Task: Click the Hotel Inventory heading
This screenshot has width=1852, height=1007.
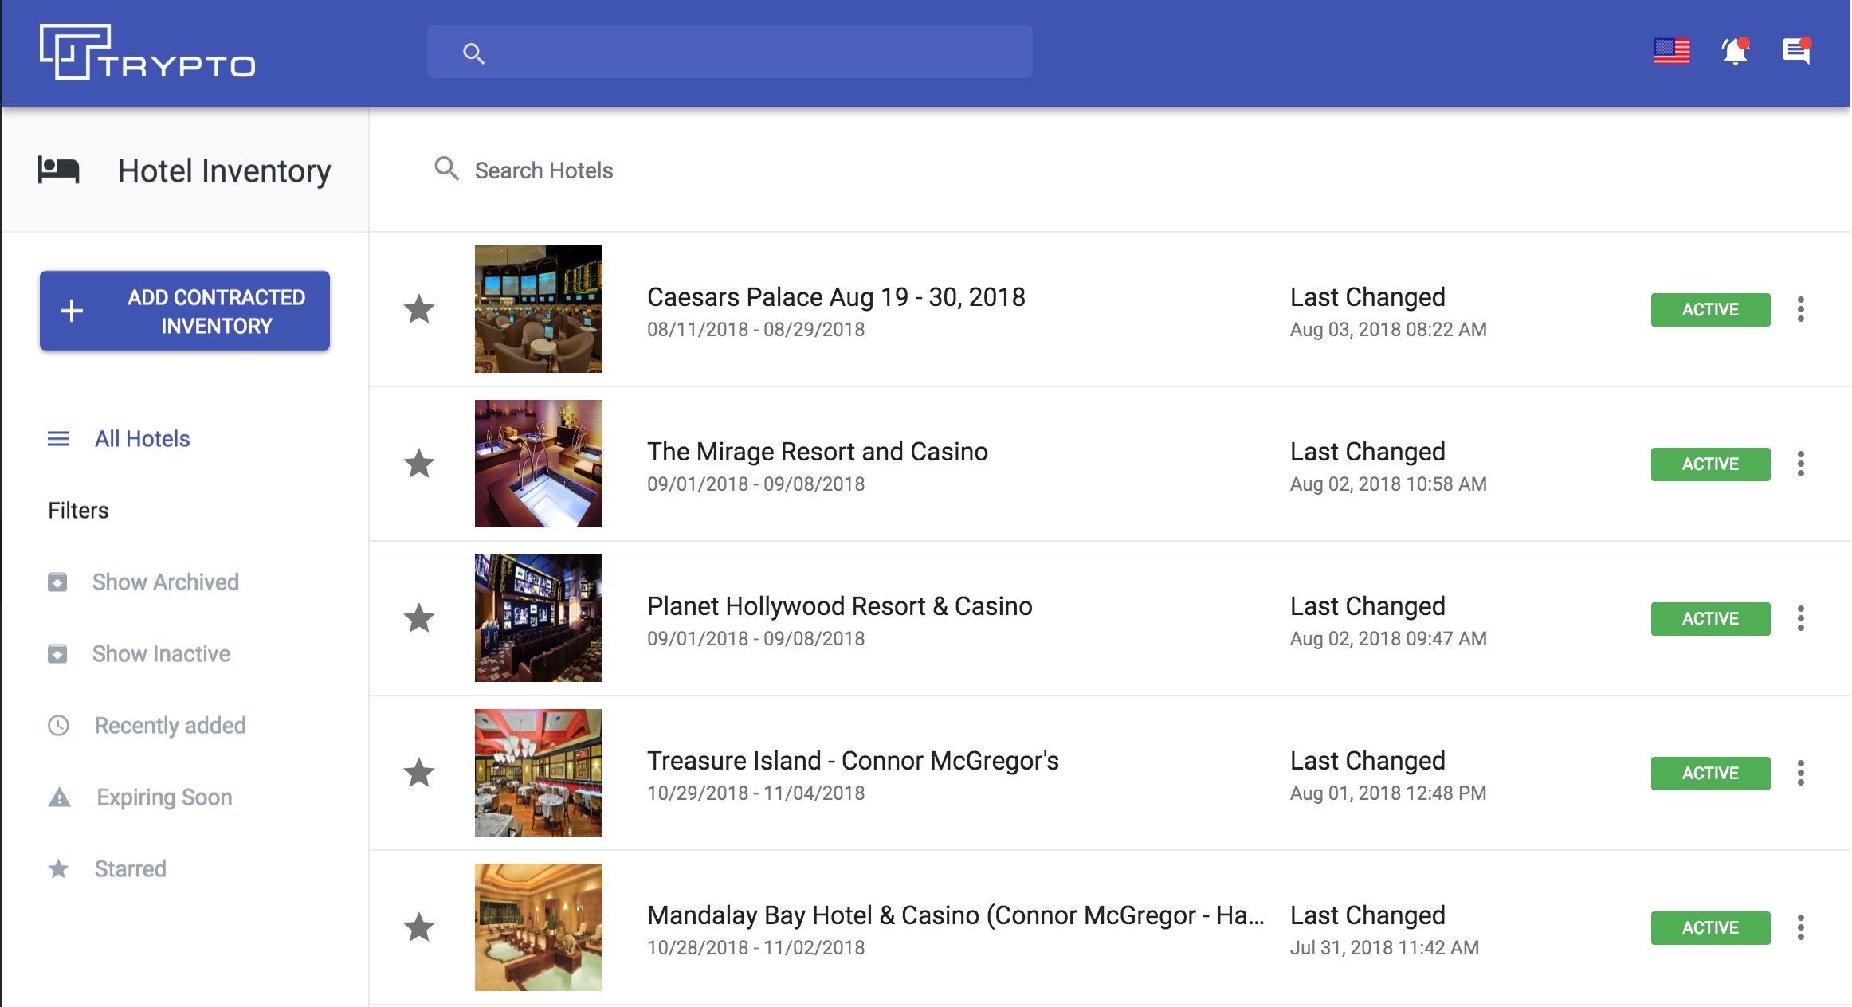Action: (x=225, y=170)
